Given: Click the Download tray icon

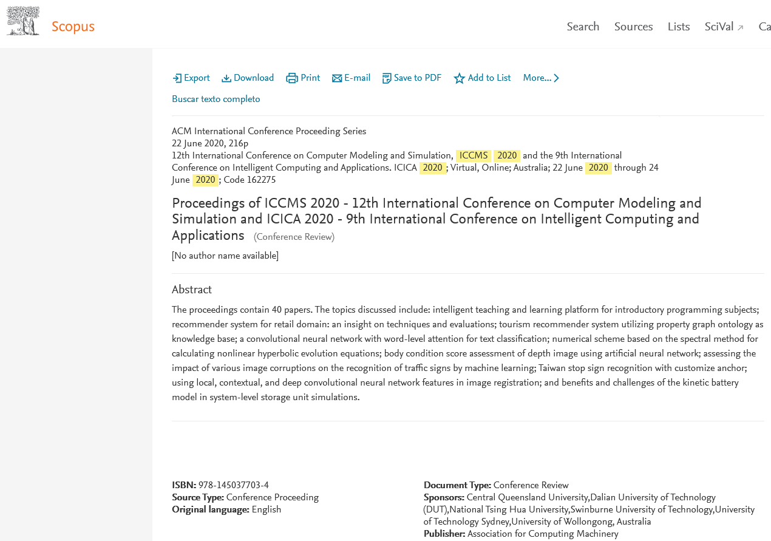Looking at the screenshot, I should click(226, 78).
